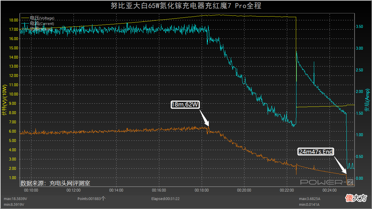Click the 0.00 current axis value
Viewport: 372px width, 209px height.
click(x=359, y=178)
